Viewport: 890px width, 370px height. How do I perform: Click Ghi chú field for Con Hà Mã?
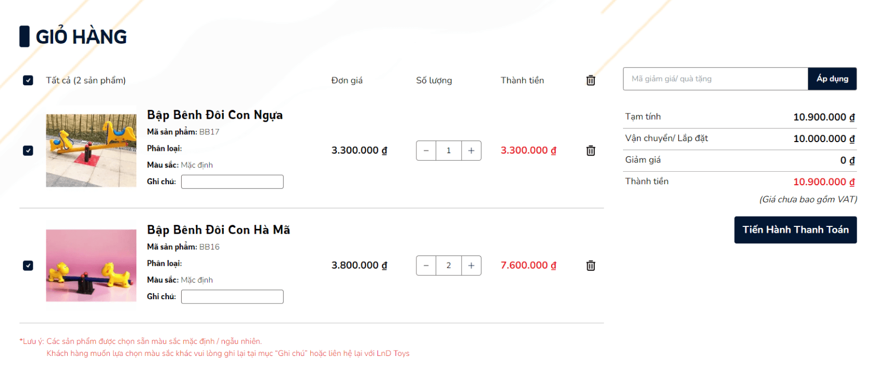232,297
